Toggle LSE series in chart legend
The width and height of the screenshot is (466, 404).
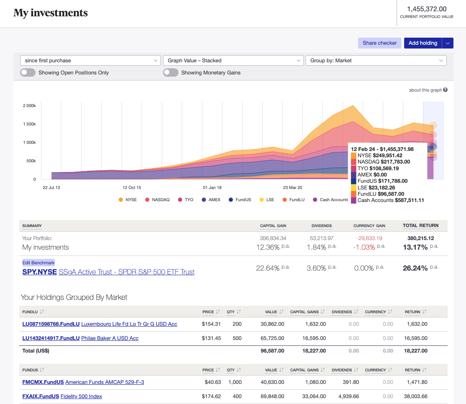click(267, 199)
